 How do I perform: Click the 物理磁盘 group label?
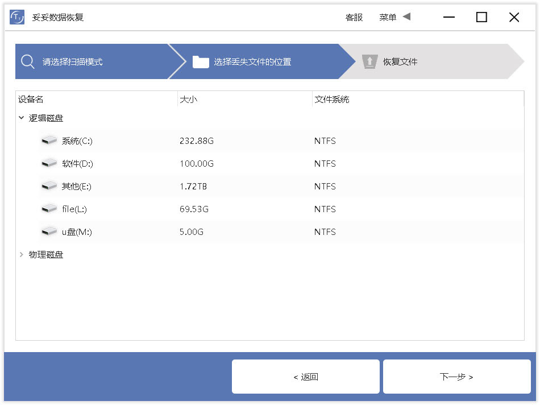[46, 254]
